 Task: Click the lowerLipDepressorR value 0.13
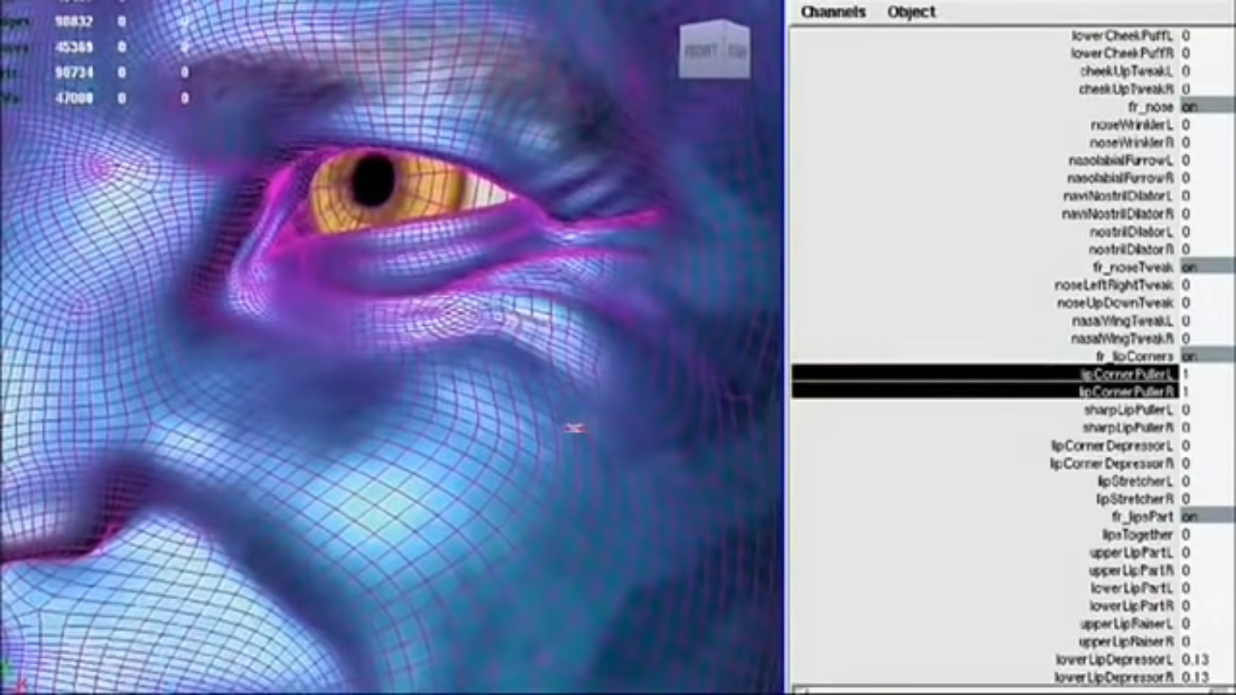1195,677
